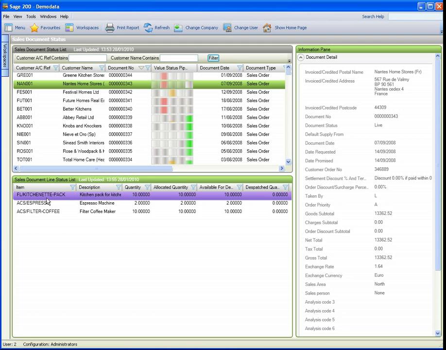Open the Help menu
The height and width of the screenshot is (350, 446).
(64, 17)
